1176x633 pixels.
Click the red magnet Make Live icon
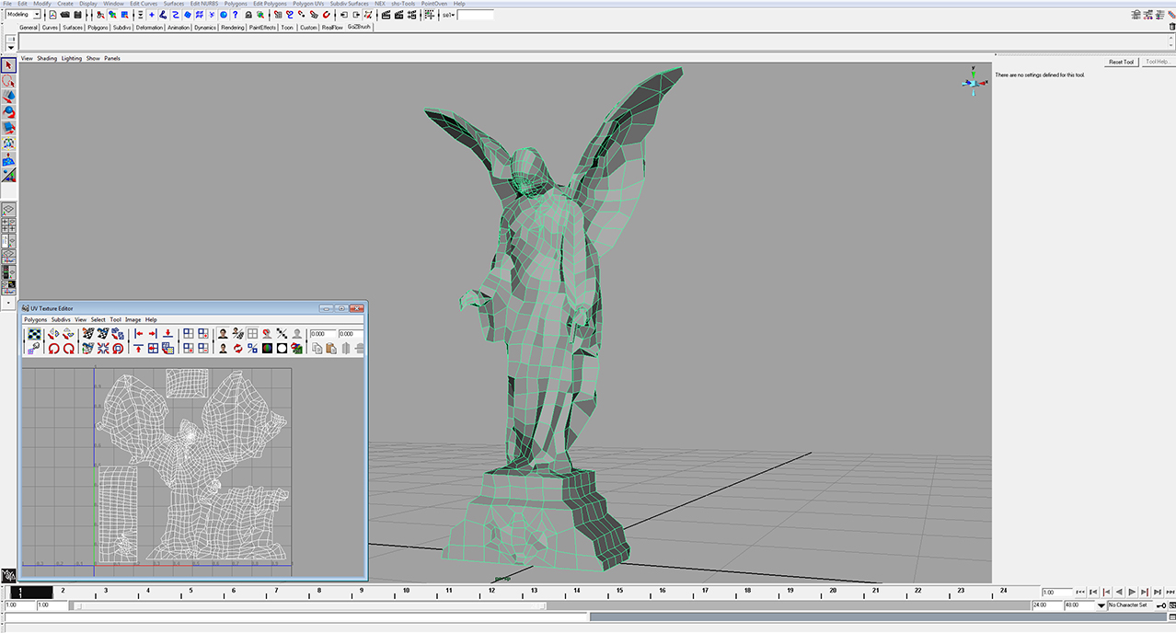point(326,15)
